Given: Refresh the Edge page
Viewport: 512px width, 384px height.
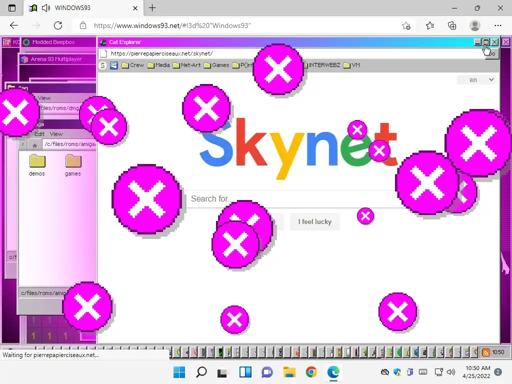Looking at the screenshot, I should pos(58,25).
